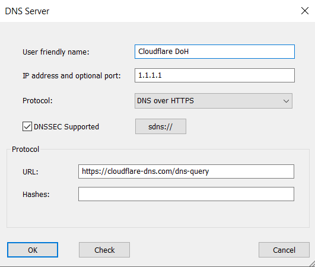Click the sdns:// button

[x=161, y=126]
